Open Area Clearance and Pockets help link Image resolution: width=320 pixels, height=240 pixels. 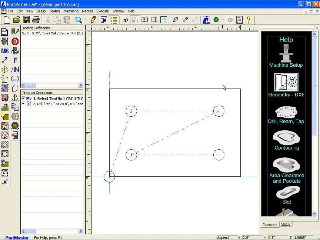(286, 170)
